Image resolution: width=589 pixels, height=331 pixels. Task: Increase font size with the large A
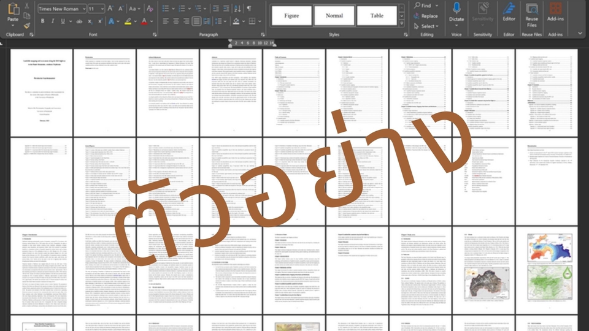110,9
